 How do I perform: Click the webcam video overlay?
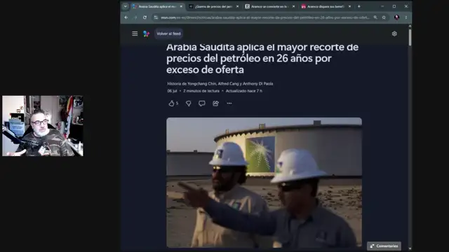[43, 126]
